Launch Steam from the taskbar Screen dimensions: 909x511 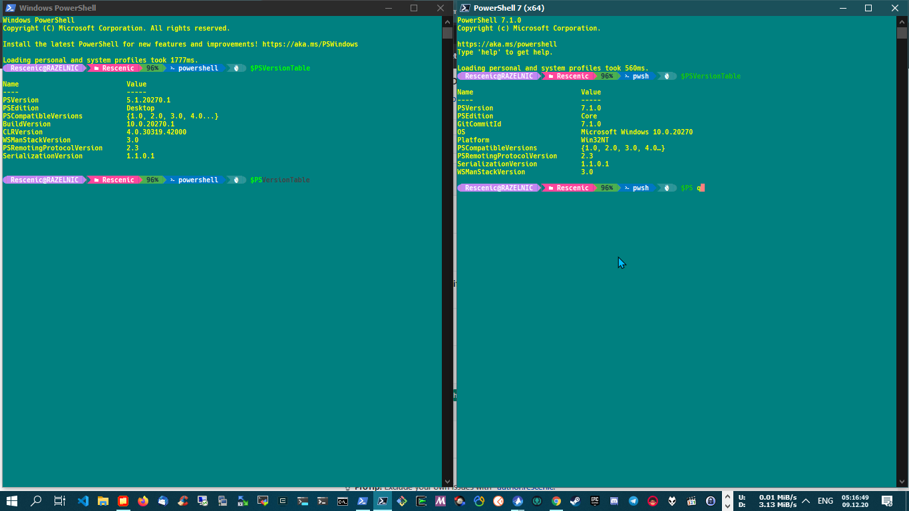pos(575,501)
